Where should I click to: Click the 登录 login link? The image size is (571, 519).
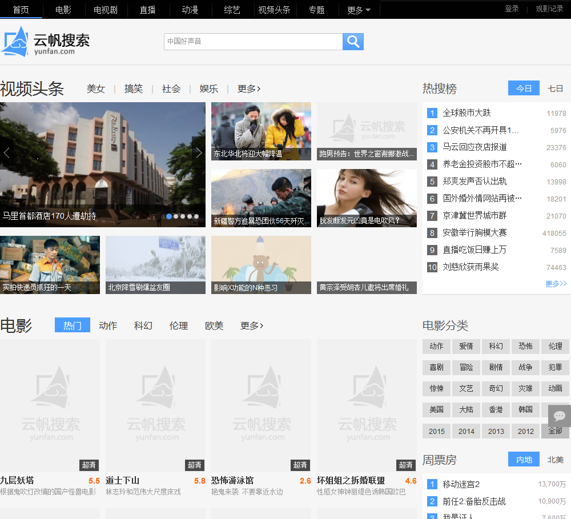512,9
